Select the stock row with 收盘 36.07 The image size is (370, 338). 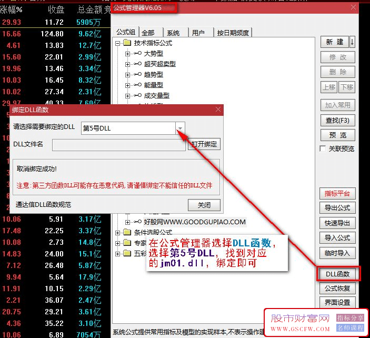(x=55, y=300)
